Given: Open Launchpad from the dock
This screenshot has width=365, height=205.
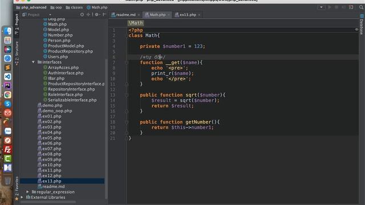Looking at the screenshot, I should coord(7,40).
